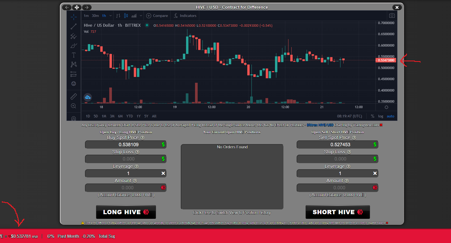Open Compare symbol dialog
Image resolution: width=451 pixels, height=243 pixels.
point(157,16)
